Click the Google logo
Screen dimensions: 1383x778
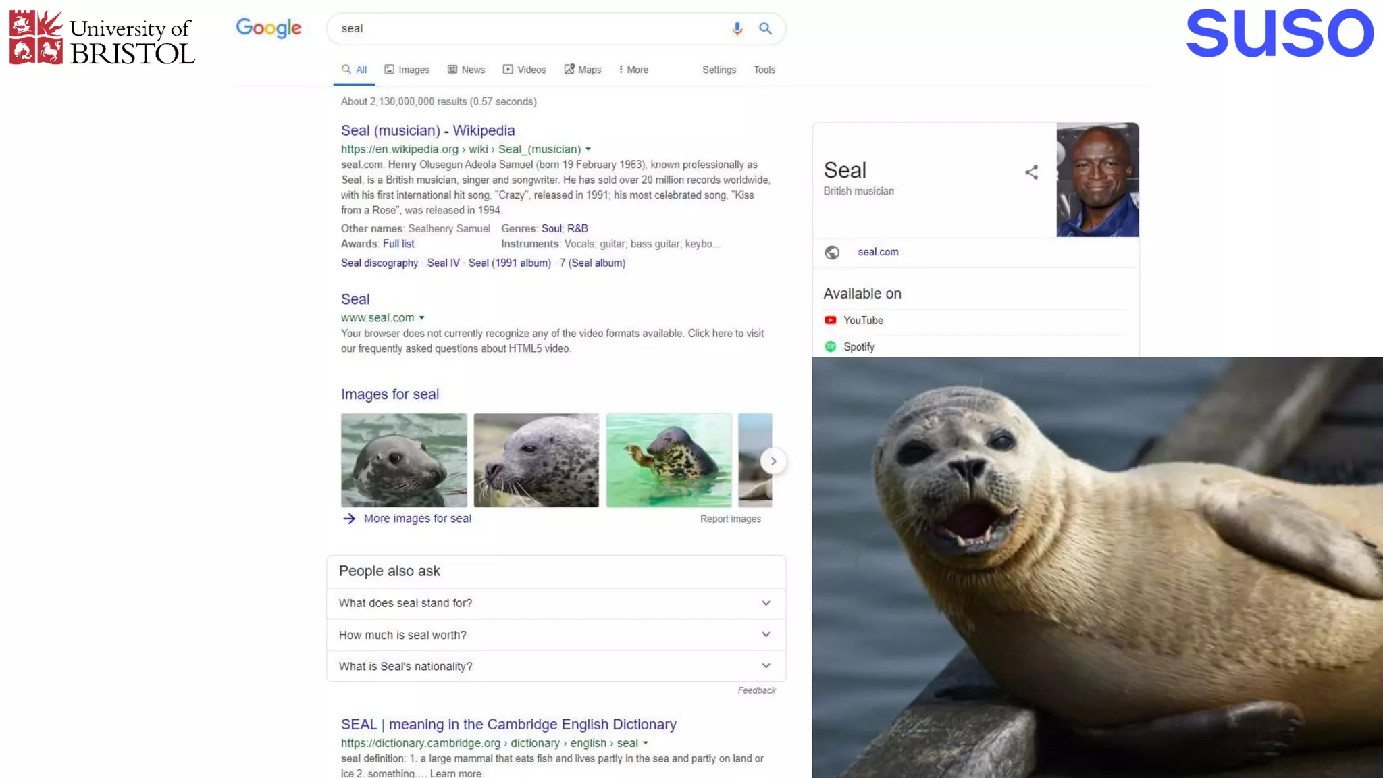coord(268,28)
